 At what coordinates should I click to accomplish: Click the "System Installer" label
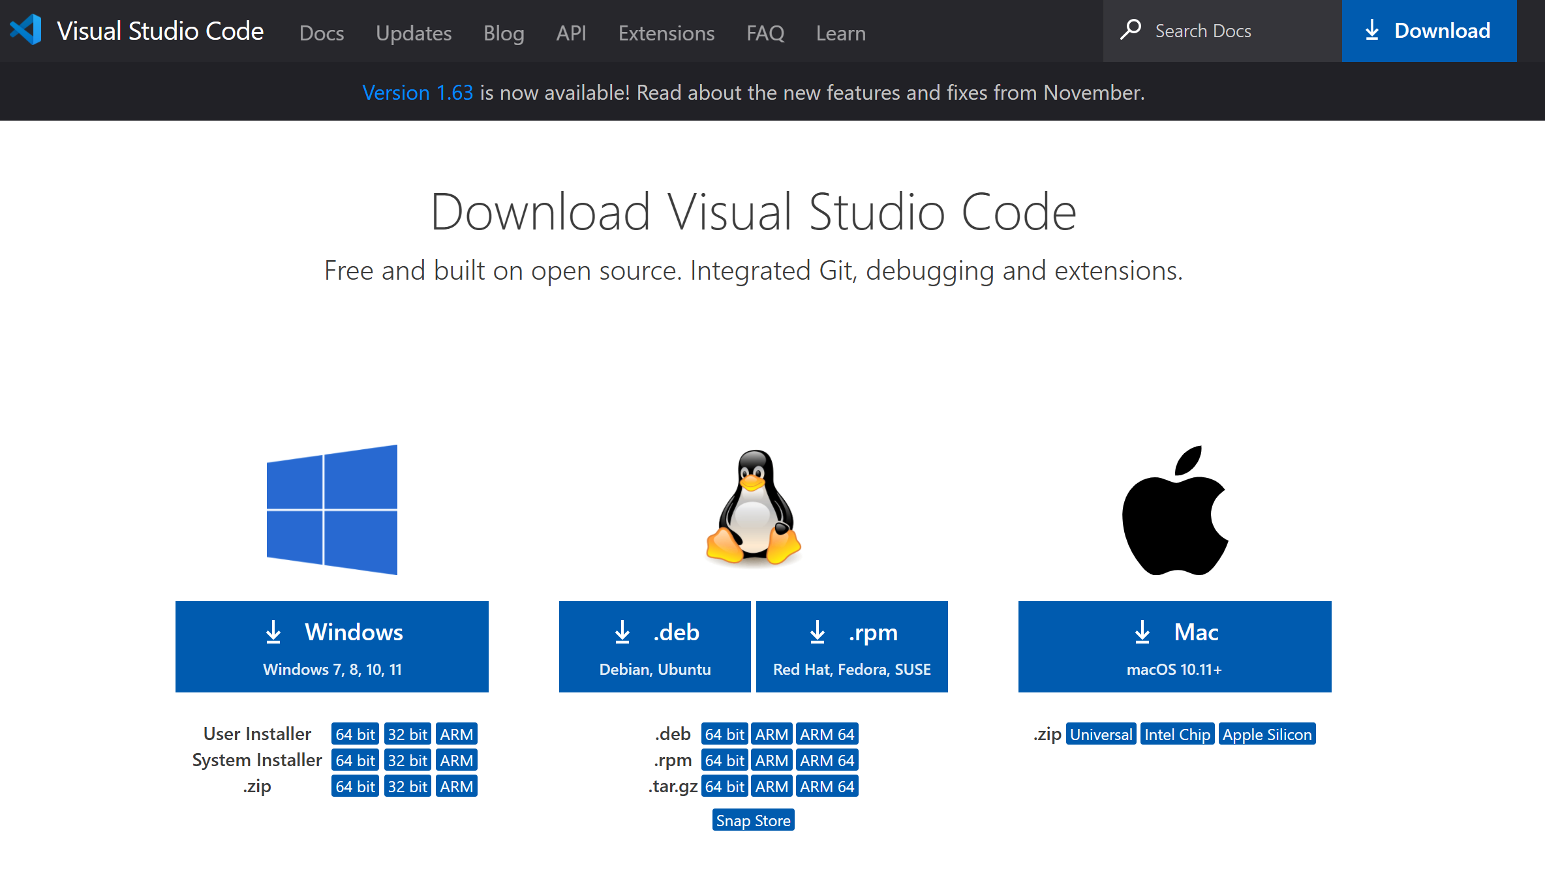click(x=257, y=760)
